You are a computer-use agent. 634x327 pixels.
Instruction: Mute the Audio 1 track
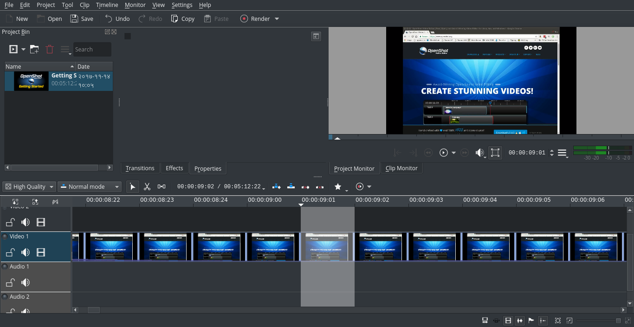[x=26, y=282]
